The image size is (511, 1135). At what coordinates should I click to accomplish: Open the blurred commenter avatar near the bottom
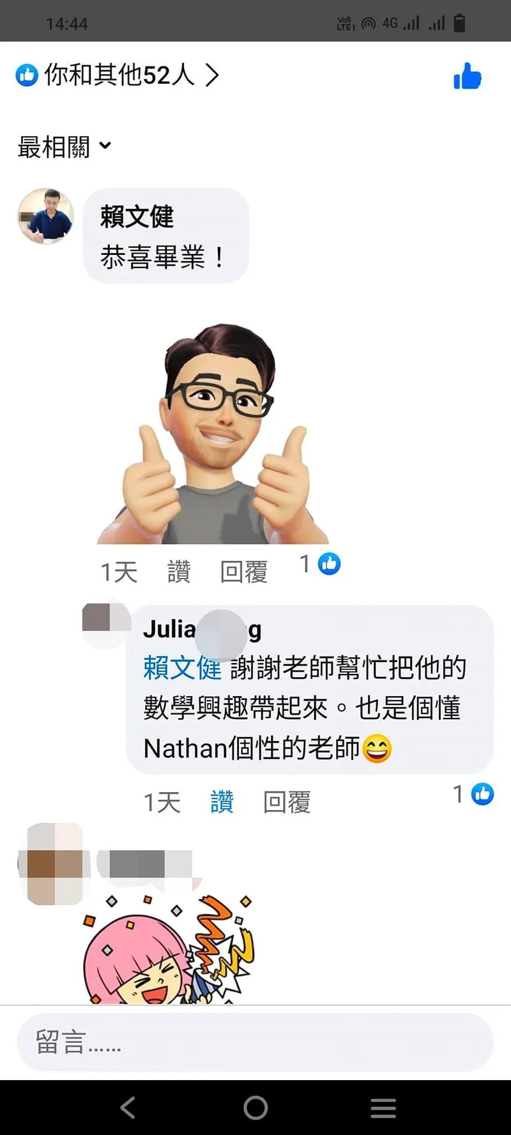pos(54,864)
